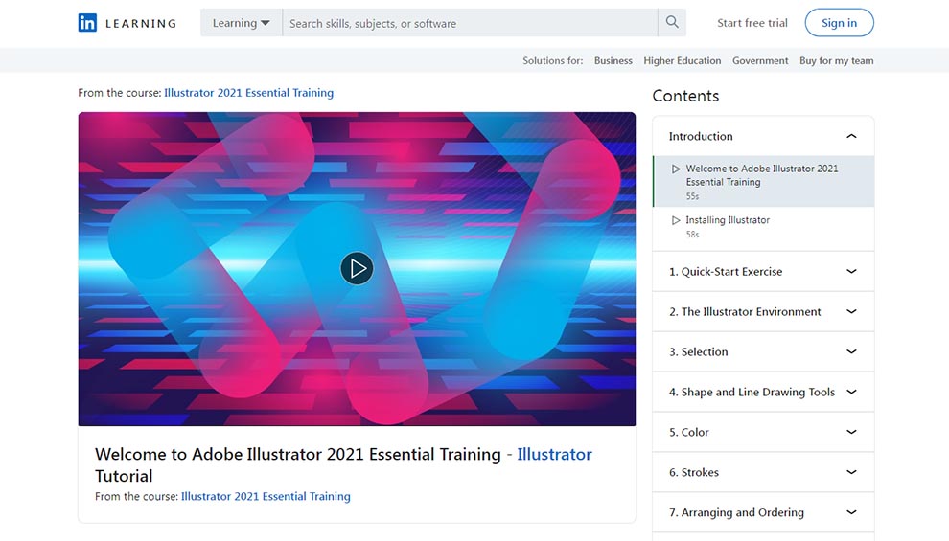949x541 pixels.
Task: Click the 55s duration label
Action: tap(692, 196)
